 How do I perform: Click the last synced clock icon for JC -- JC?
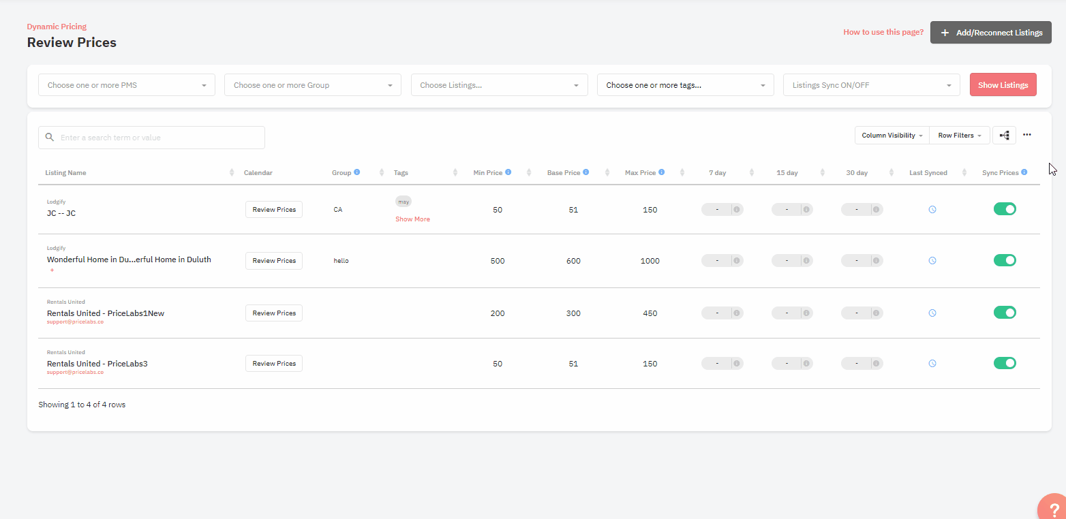click(932, 210)
